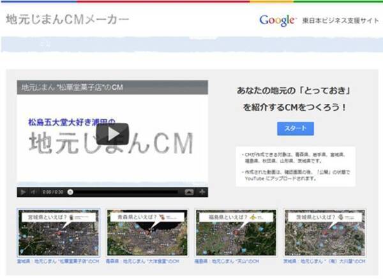Click the Google logo
The height and width of the screenshot is (279, 383).
coord(278,20)
